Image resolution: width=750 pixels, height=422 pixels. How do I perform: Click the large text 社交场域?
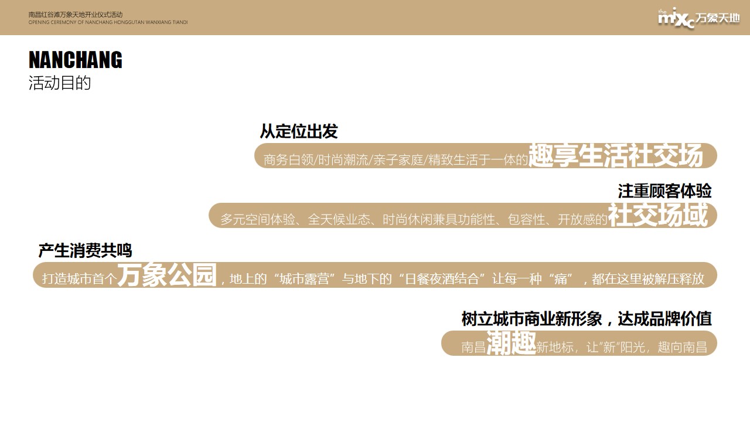pyautogui.click(x=658, y=215)
